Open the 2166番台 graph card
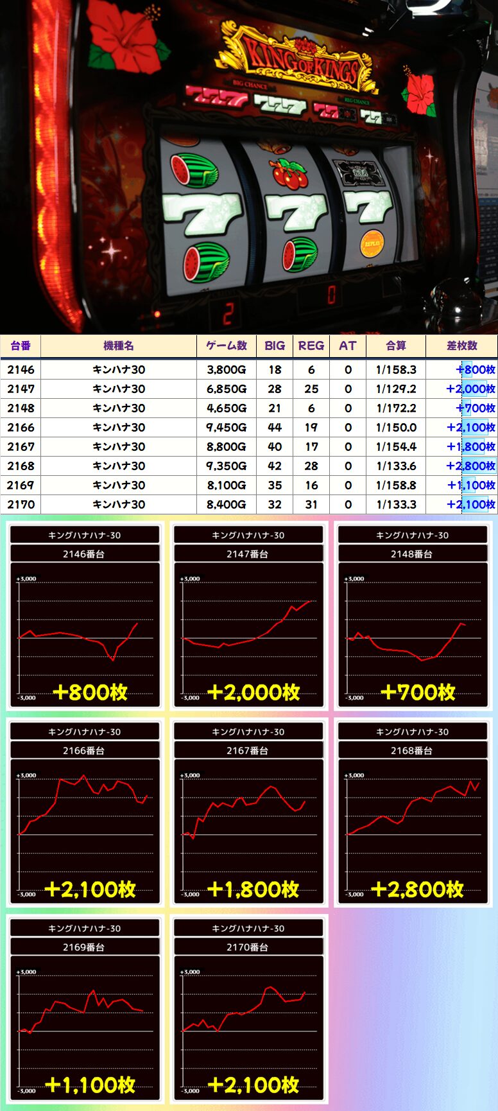 click(84, 813)
